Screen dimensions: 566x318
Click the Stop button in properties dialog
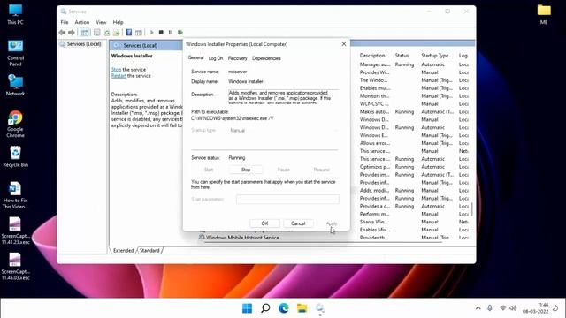[246, 170]
